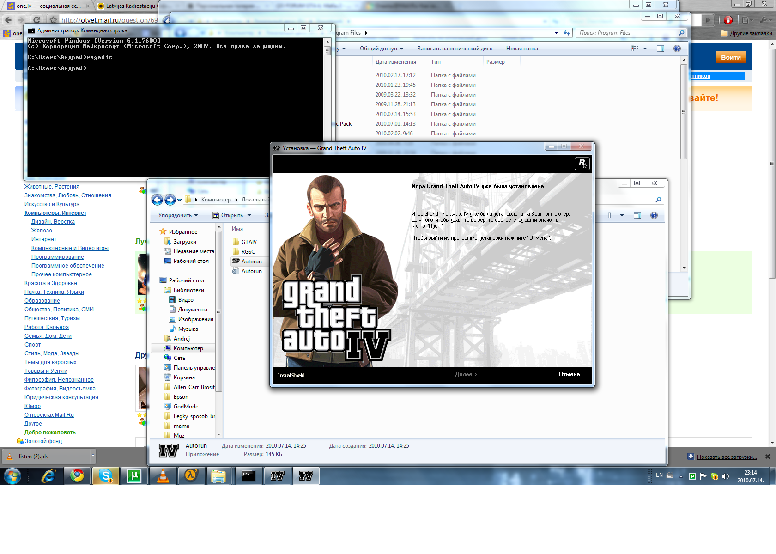The image size is (776, 554).
Task: Open the Компьютерные и Видео игры link
Action: point(70,248)
